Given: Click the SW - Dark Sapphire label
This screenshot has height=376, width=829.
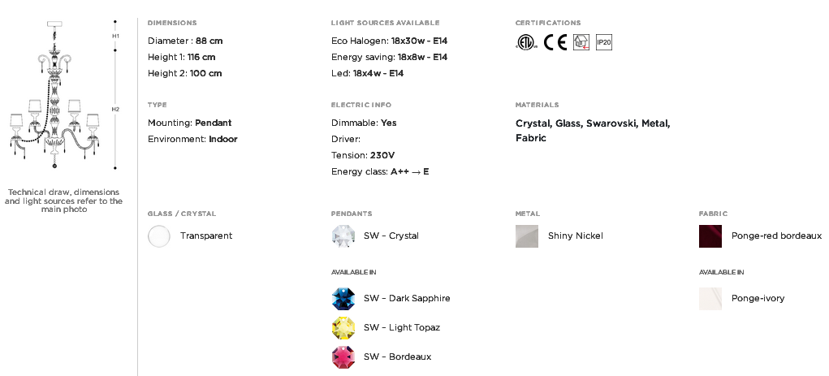Looking at the screenshot, I should coord(407,298).
